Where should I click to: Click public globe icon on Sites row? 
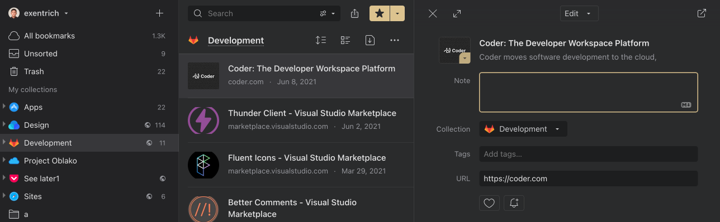(149, 196)
